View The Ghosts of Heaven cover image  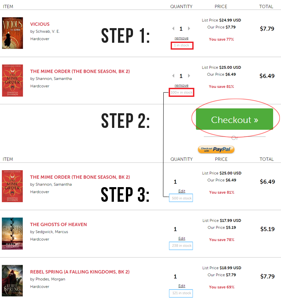point(12,233)
